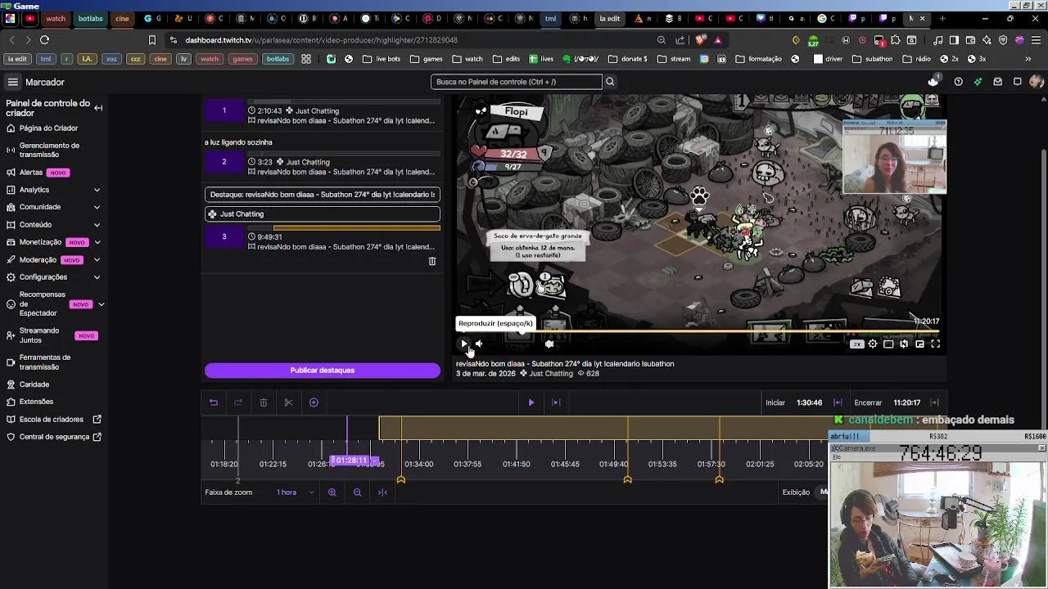1048x589 pixels.
Task: Open Gerenciamento de transmissão
Action: (49, 150)
